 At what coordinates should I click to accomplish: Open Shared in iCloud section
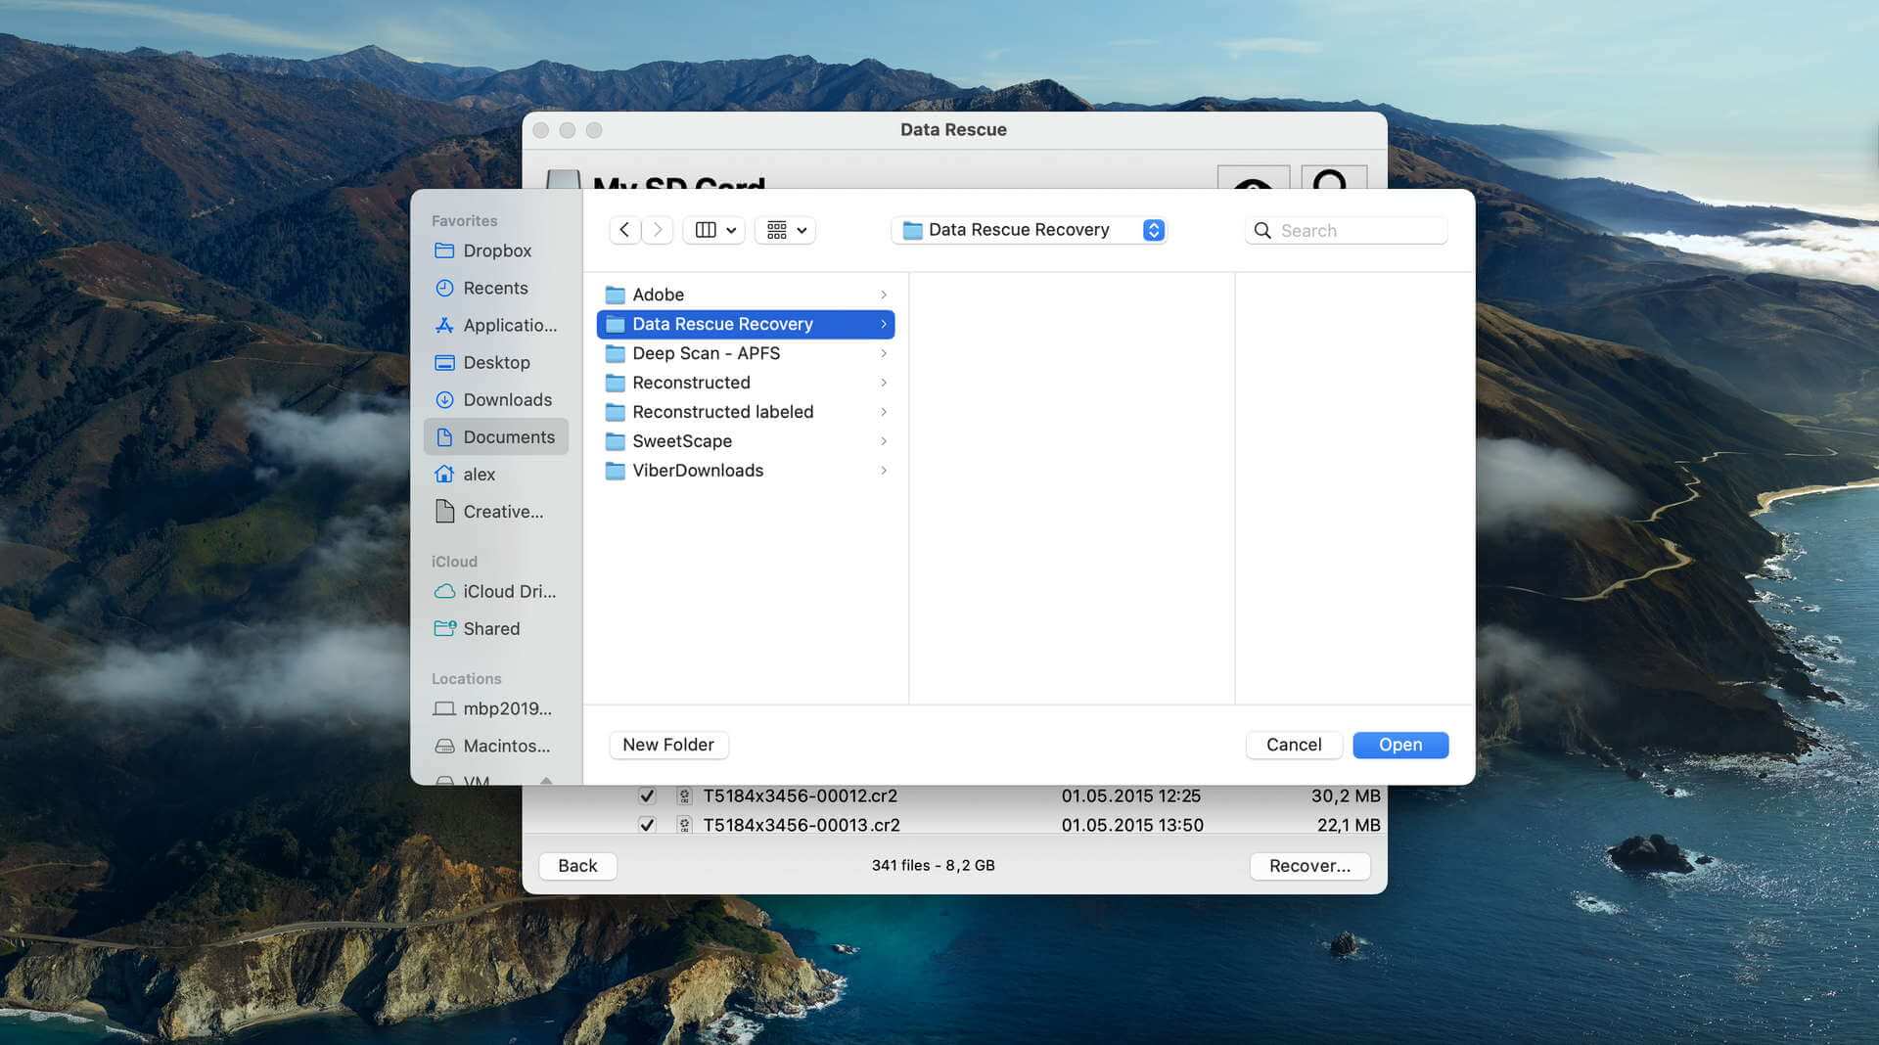click(496, 628)
